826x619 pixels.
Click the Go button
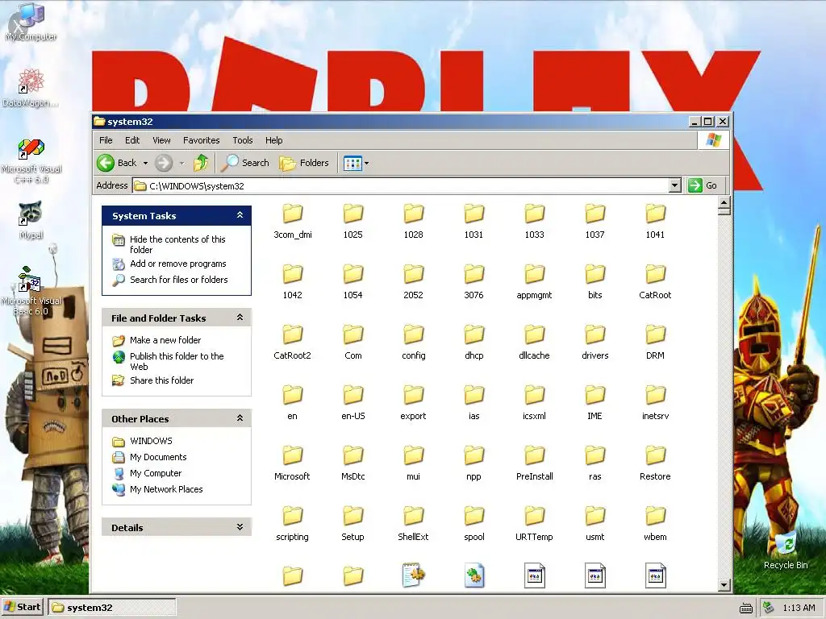click(x=703, y=185)
